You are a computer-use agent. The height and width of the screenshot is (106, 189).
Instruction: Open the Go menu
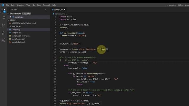(34, 5)
